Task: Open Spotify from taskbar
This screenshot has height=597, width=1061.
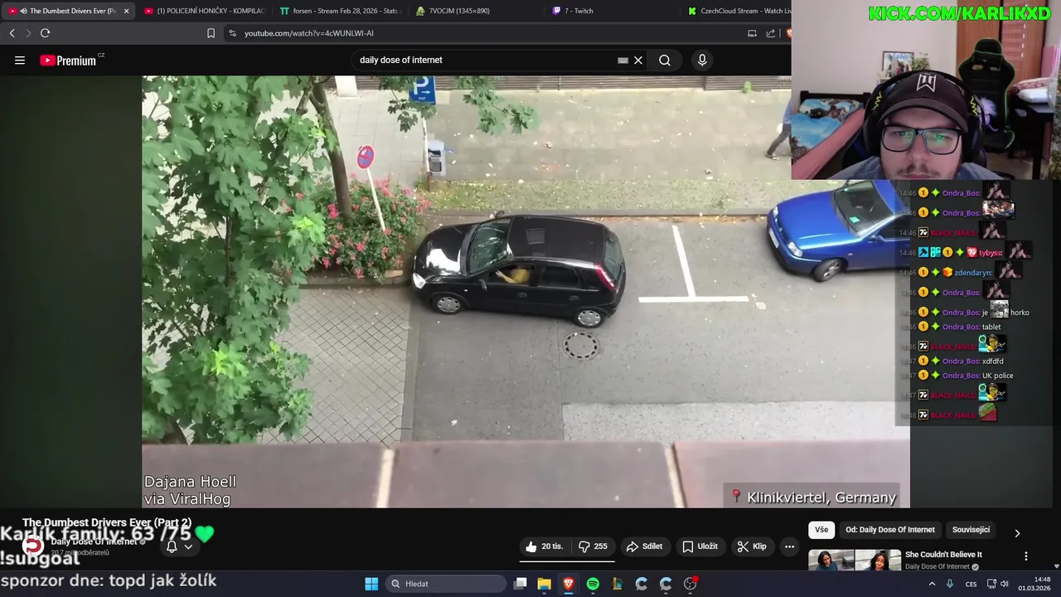Action: tap(593, 584)
